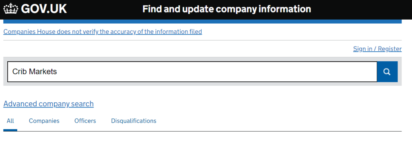Screen dimensions: 412x154
Task: Click the word Register in sign-in link
Action: (x=390, y=49)
